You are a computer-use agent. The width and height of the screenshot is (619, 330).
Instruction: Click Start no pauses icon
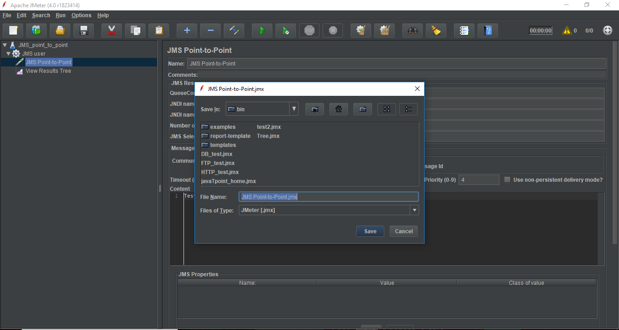[286, 30]
